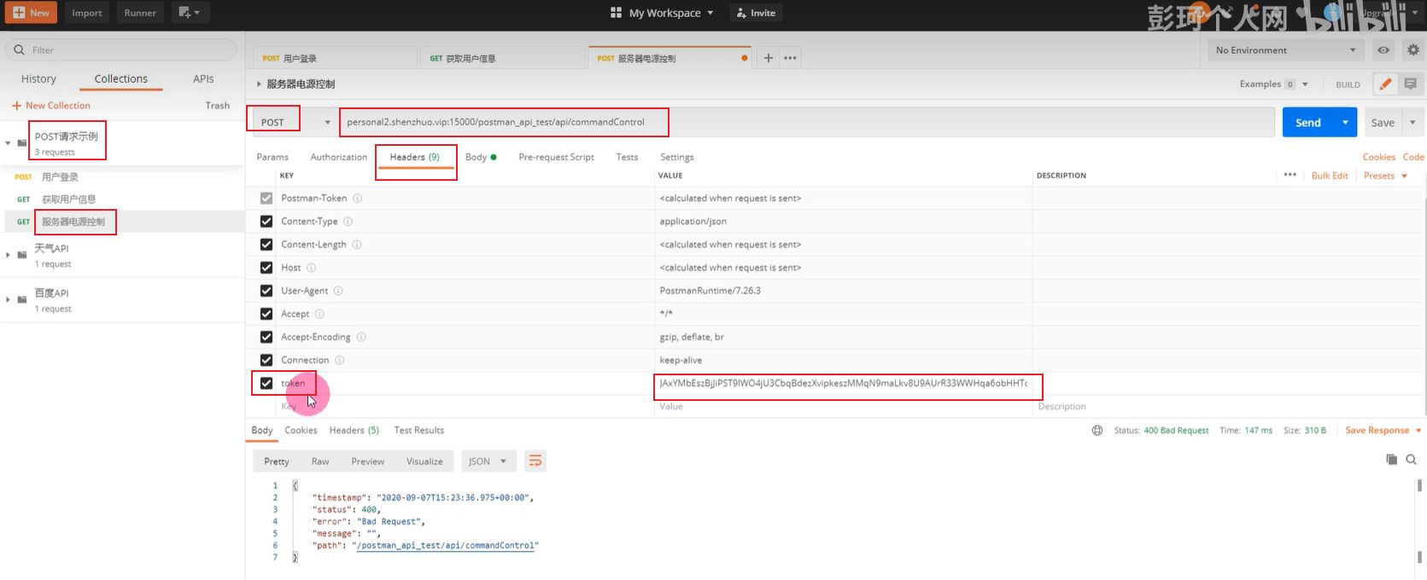Search the response with magnifier icon

tap(1411, 460)
